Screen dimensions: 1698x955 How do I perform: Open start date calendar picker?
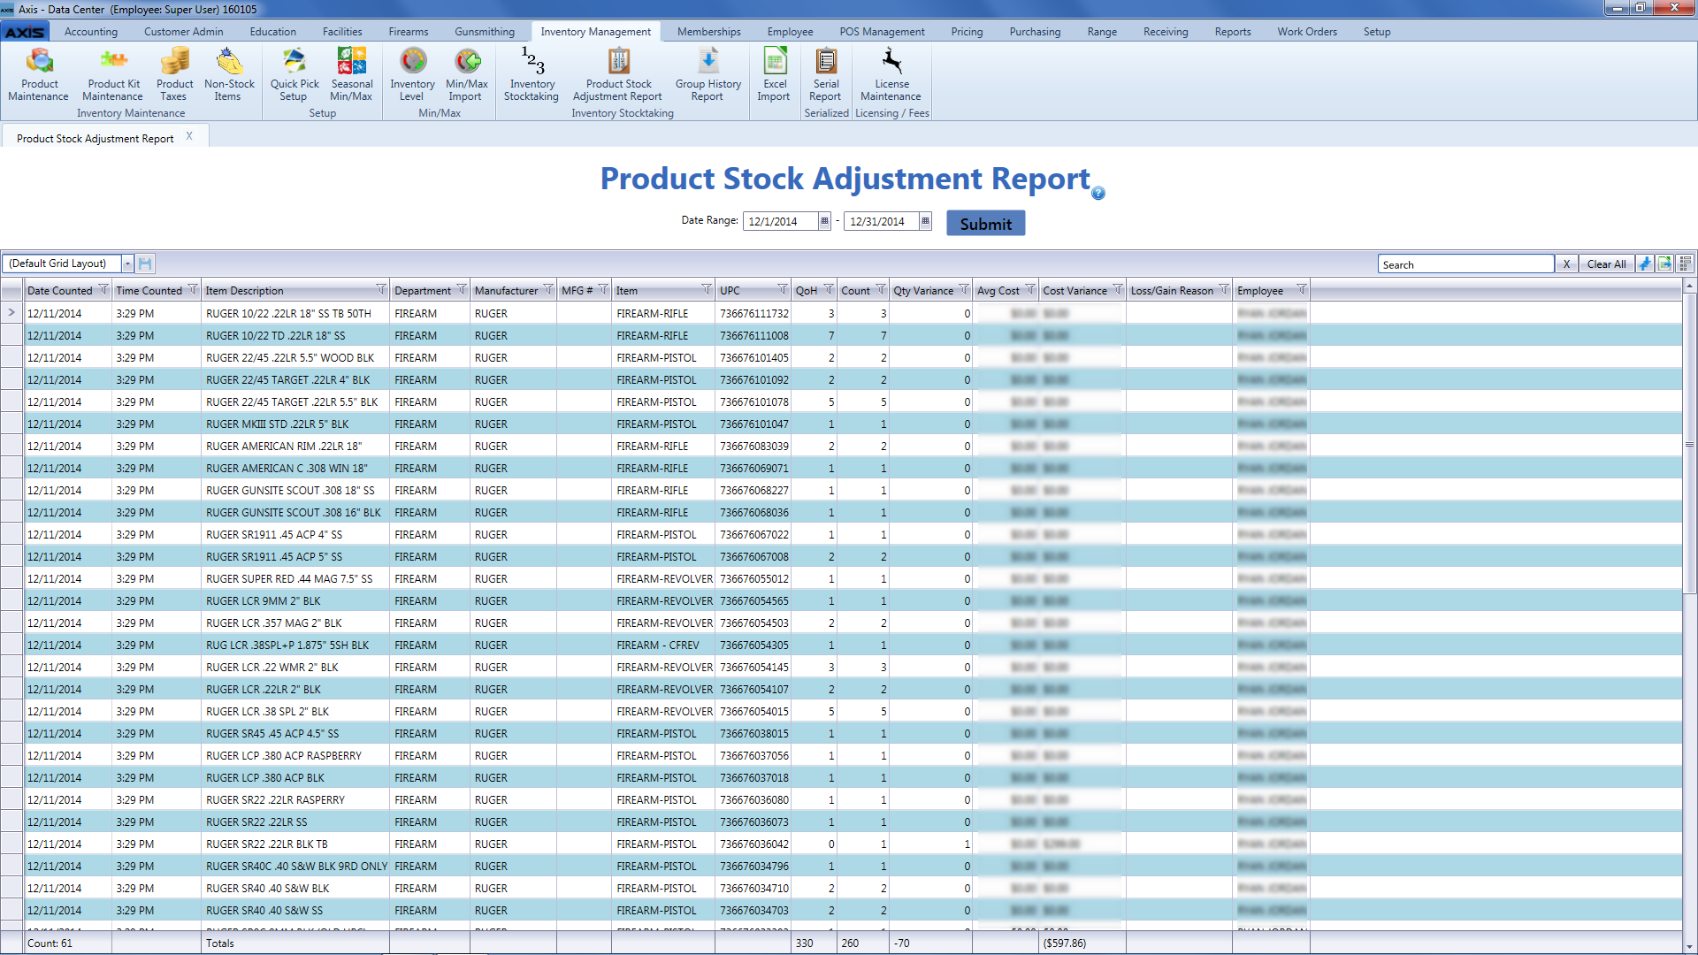(x=824, y=221)
